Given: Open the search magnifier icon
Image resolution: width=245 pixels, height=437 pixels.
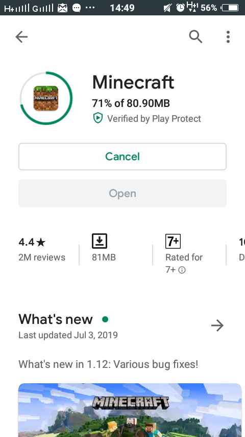Looking at the screenshot, I should tap(196, 36).
